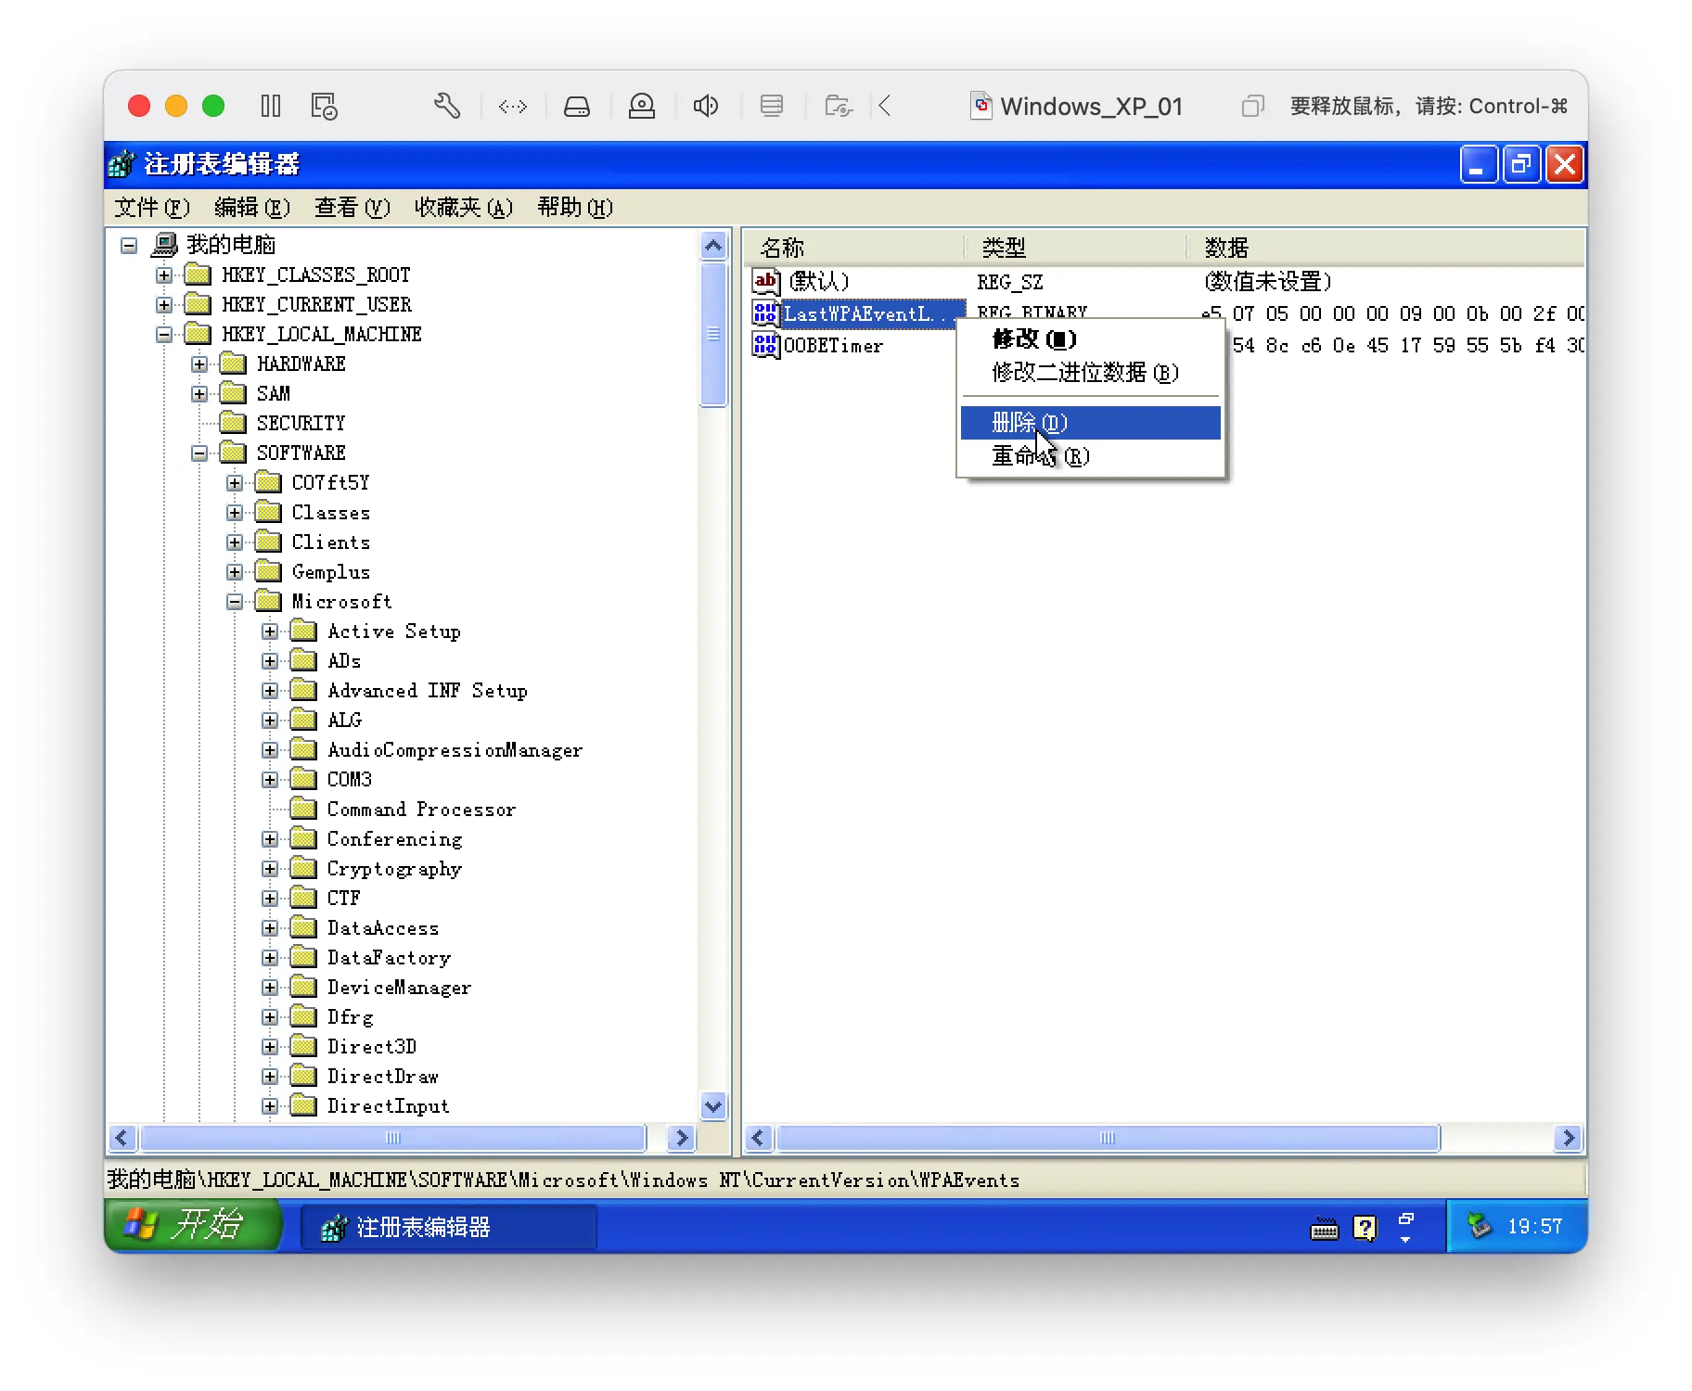Collapse the My Computer root node
This screenshot has height=1391, width=1692.
click(129, 246)
